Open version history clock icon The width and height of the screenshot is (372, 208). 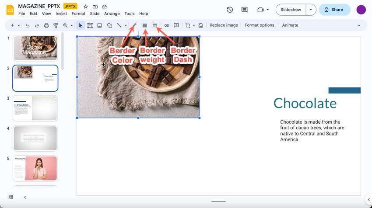click(x=230, y=10)
